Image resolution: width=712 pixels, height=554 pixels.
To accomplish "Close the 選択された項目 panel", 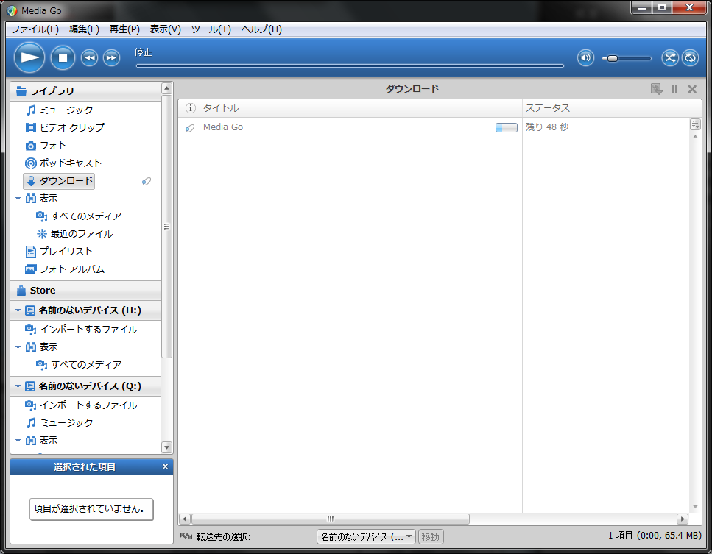I will (165, 466).
